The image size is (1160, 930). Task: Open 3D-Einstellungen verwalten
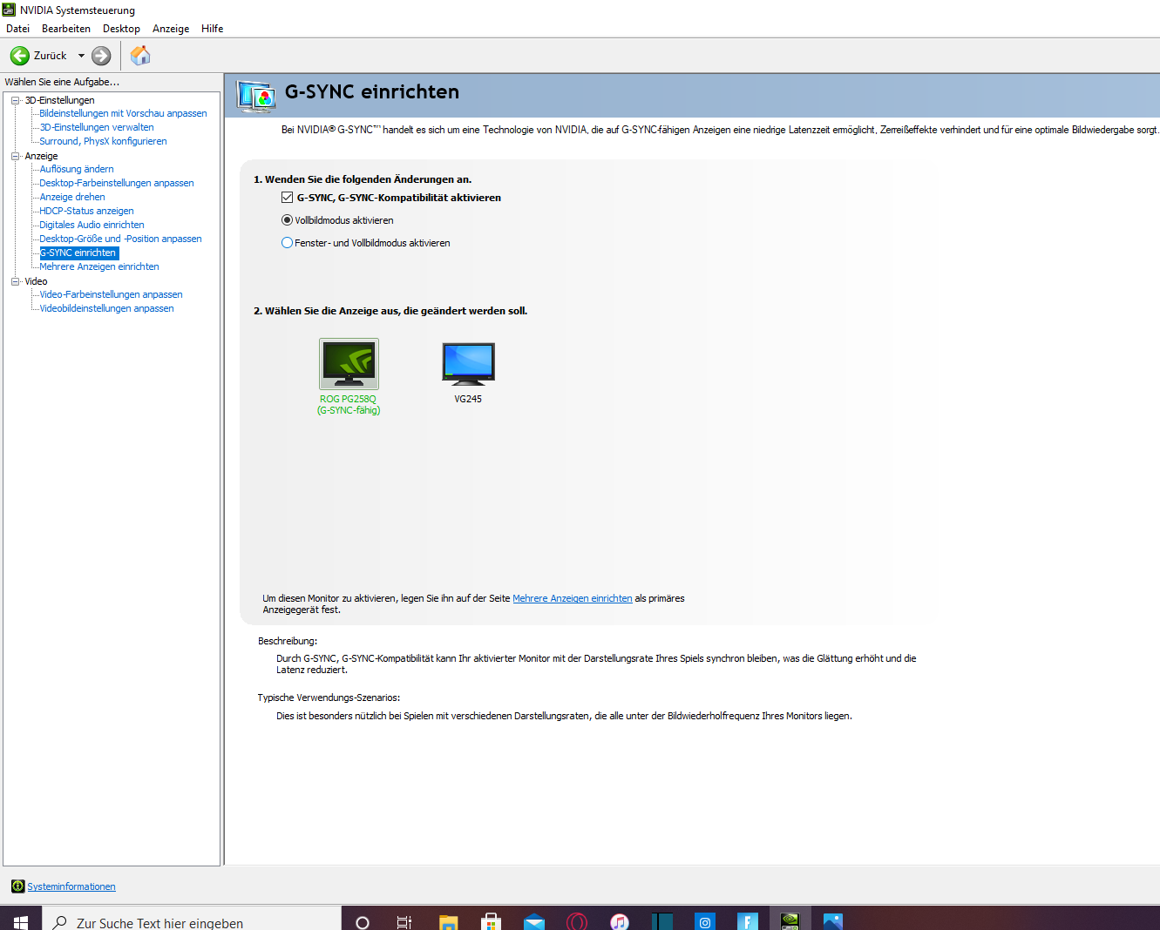[x=96, y=127]
